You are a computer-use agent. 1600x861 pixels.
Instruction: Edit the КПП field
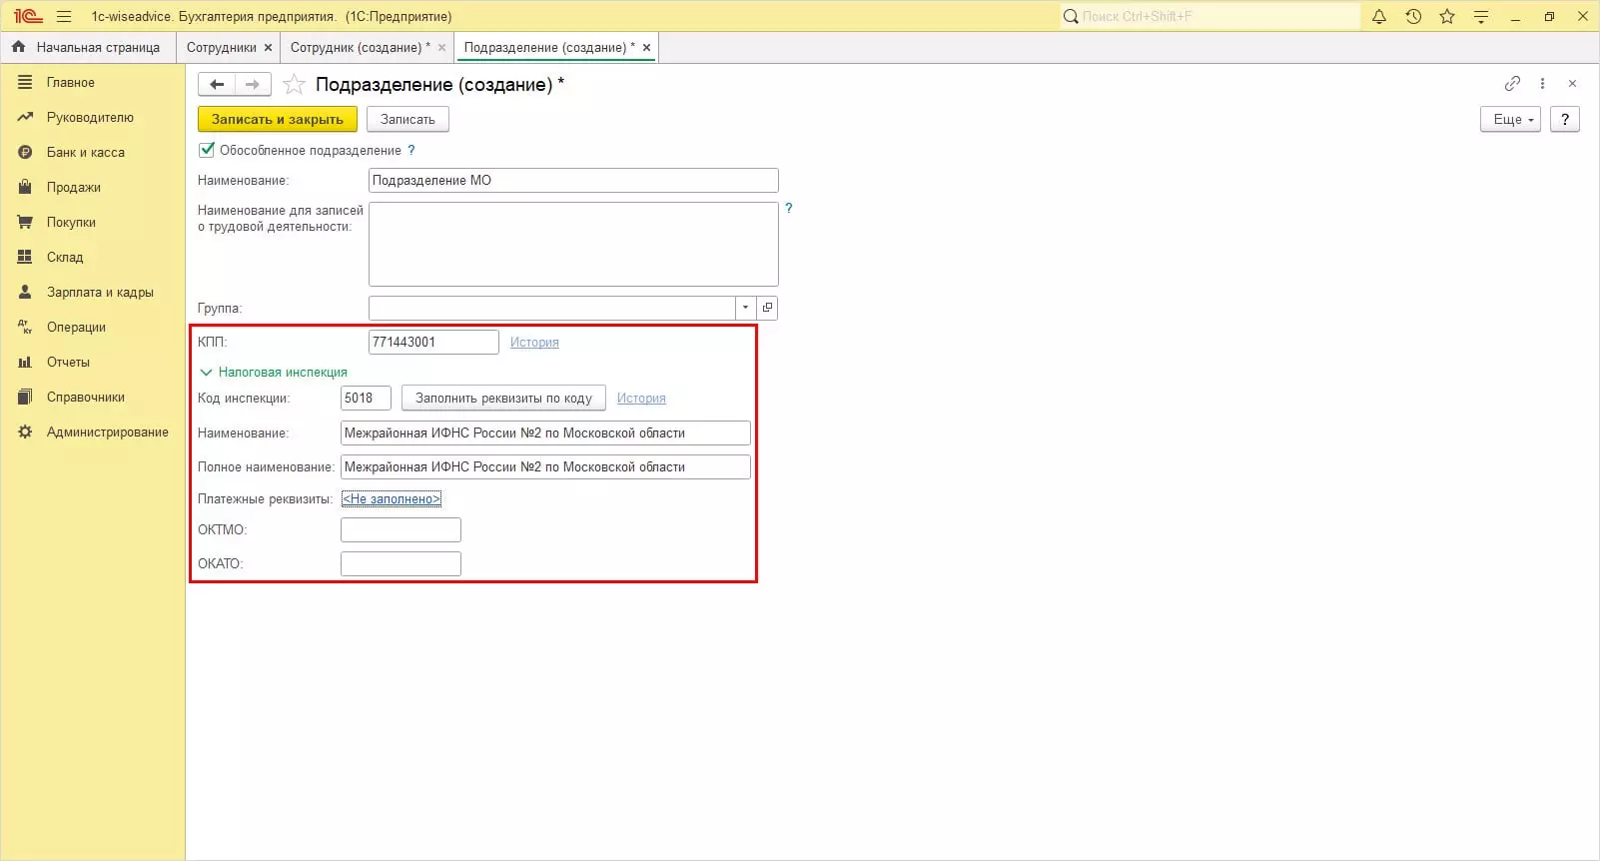[x=433, y=342]
